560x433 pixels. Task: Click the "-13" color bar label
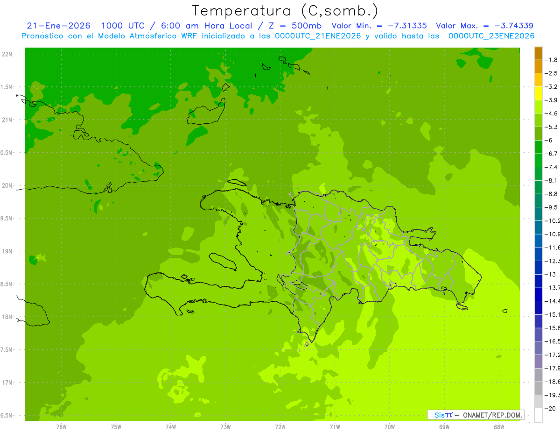click(551, 275)
